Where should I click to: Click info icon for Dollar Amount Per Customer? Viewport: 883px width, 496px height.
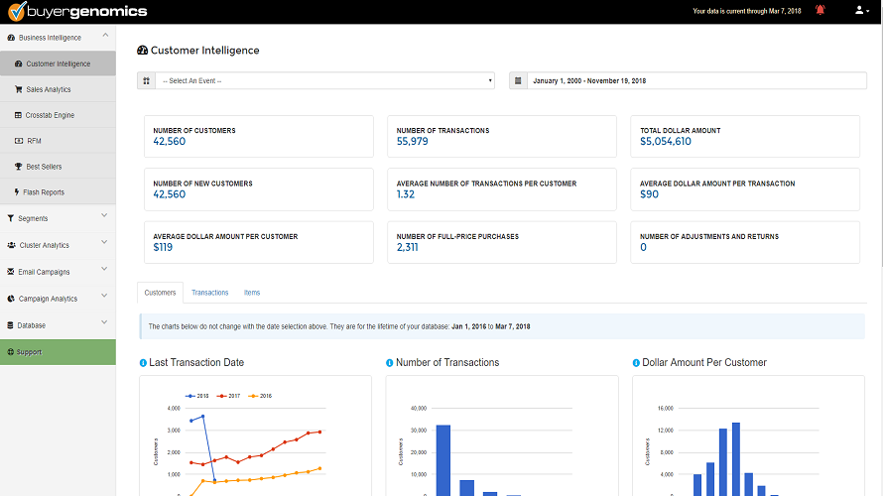[636, 363]
